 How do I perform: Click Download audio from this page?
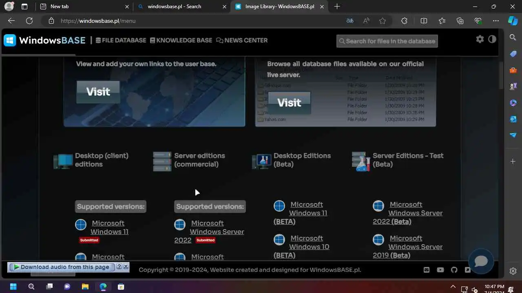pyautogui.click(x=62, y=267)
